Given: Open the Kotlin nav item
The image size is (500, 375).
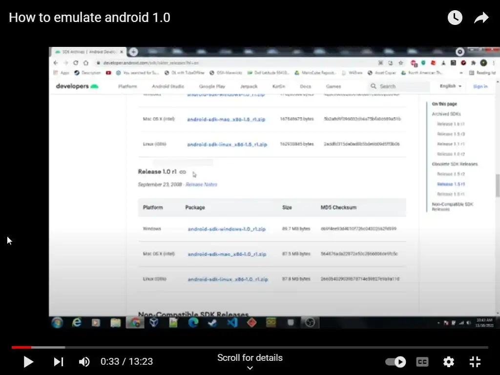Looking at the screenshot, I should [x=279, y=86].
